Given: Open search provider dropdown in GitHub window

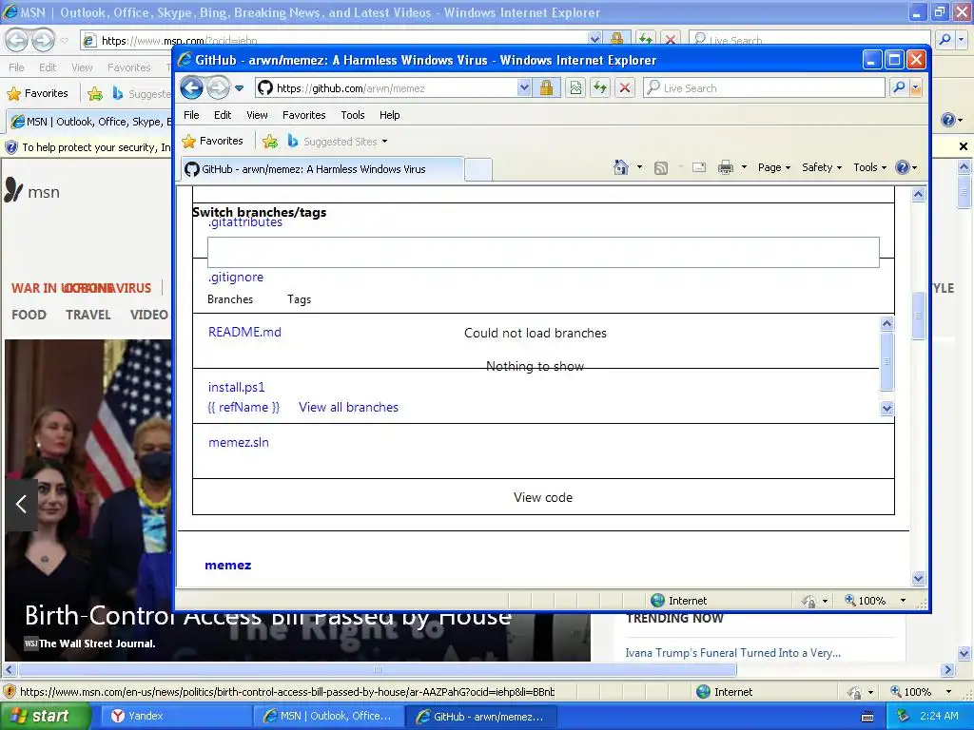Looking at the screenshot, I should [916, 88].
